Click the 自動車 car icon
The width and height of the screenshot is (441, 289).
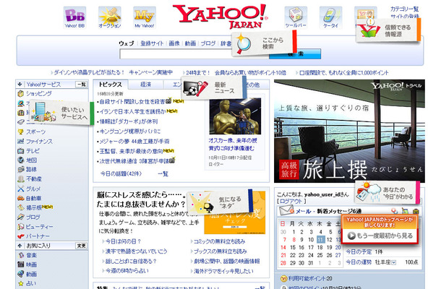point(20,198)
